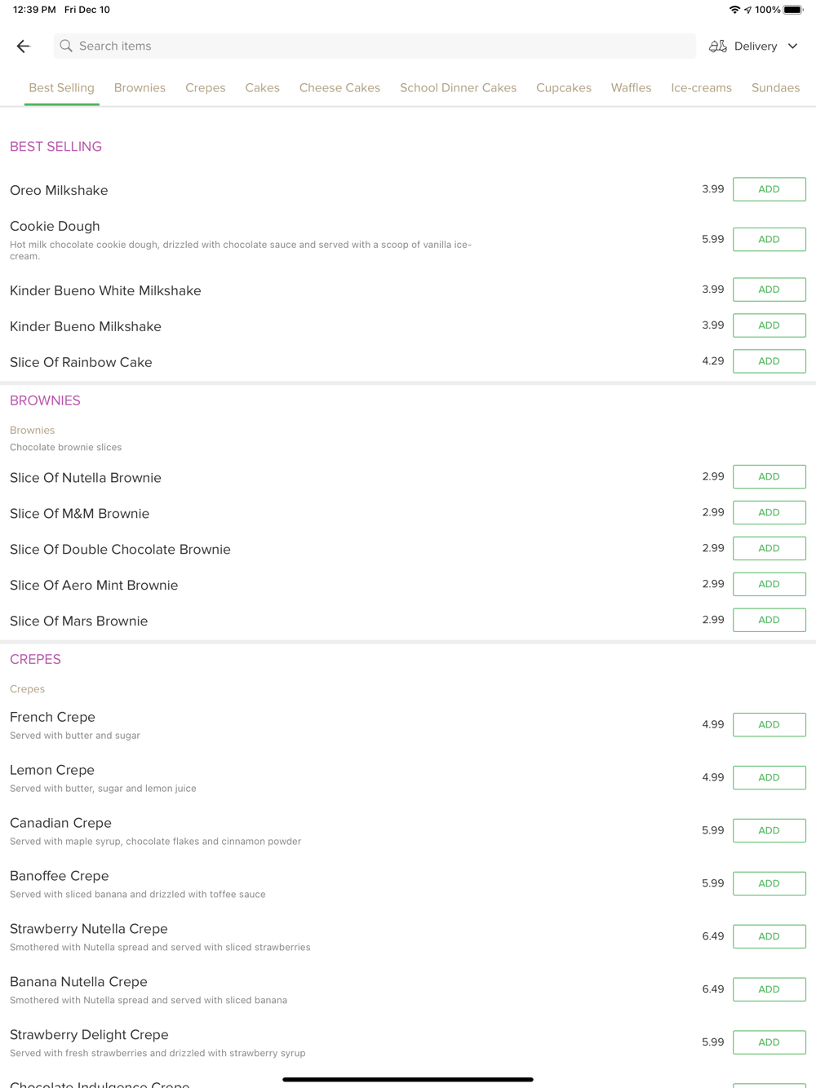Add Slice Of Nutella Brownie
This screenshot has height=1088, width=816.
pos(769,477)
